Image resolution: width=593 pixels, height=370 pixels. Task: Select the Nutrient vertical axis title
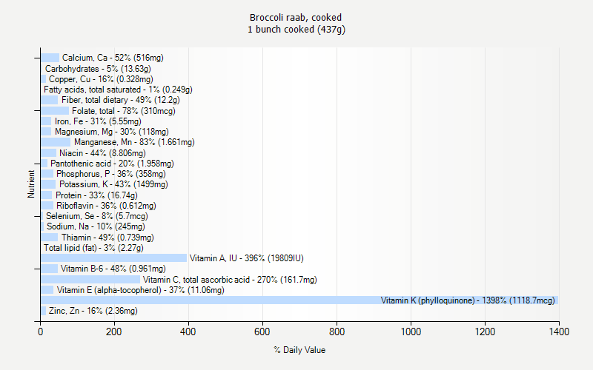tap(31, 184)
